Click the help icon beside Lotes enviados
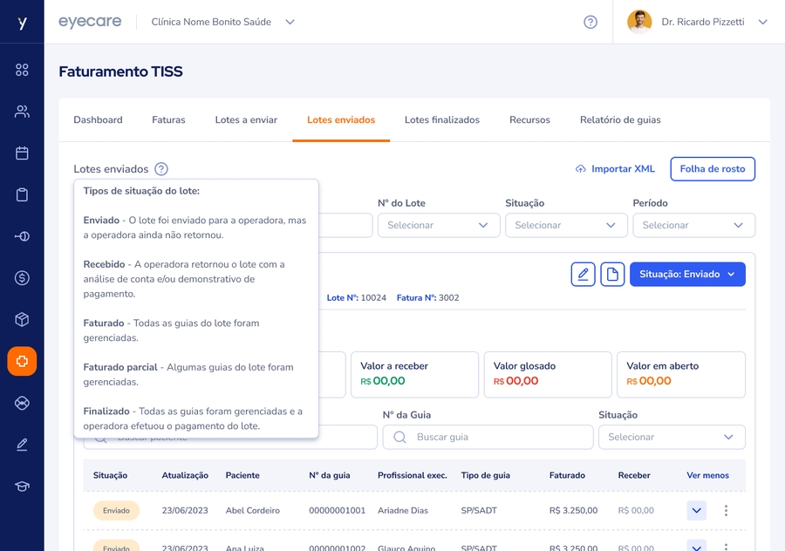Viewport: 785px width, 551px height. [x=161, y=169]
